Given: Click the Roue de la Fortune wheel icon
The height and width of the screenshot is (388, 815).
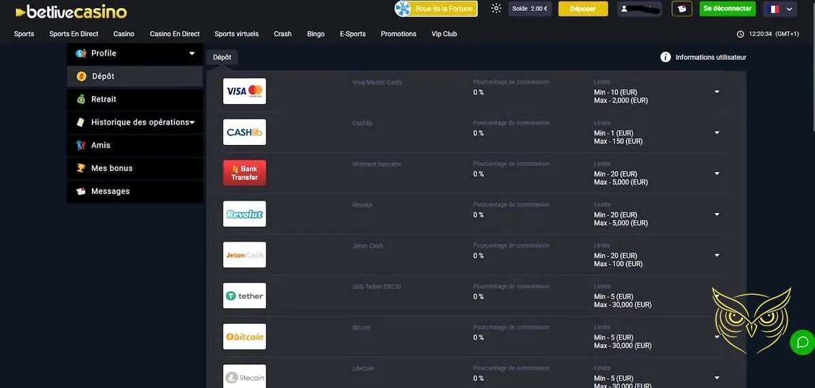Looking at the screenshot, I should (403, 8).
